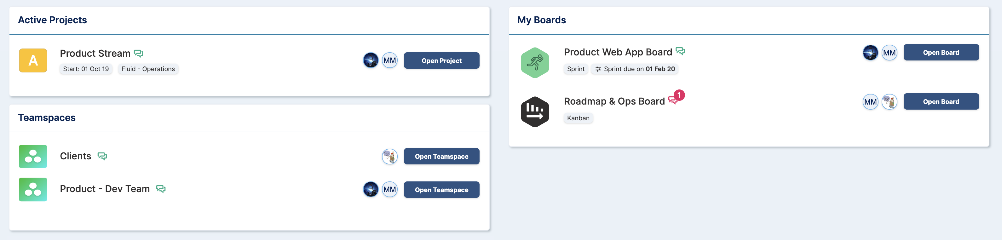Open Teamspace for Product - Dev Team
1002x240 pixels.
pyautogui.click(x=441, y=190)
